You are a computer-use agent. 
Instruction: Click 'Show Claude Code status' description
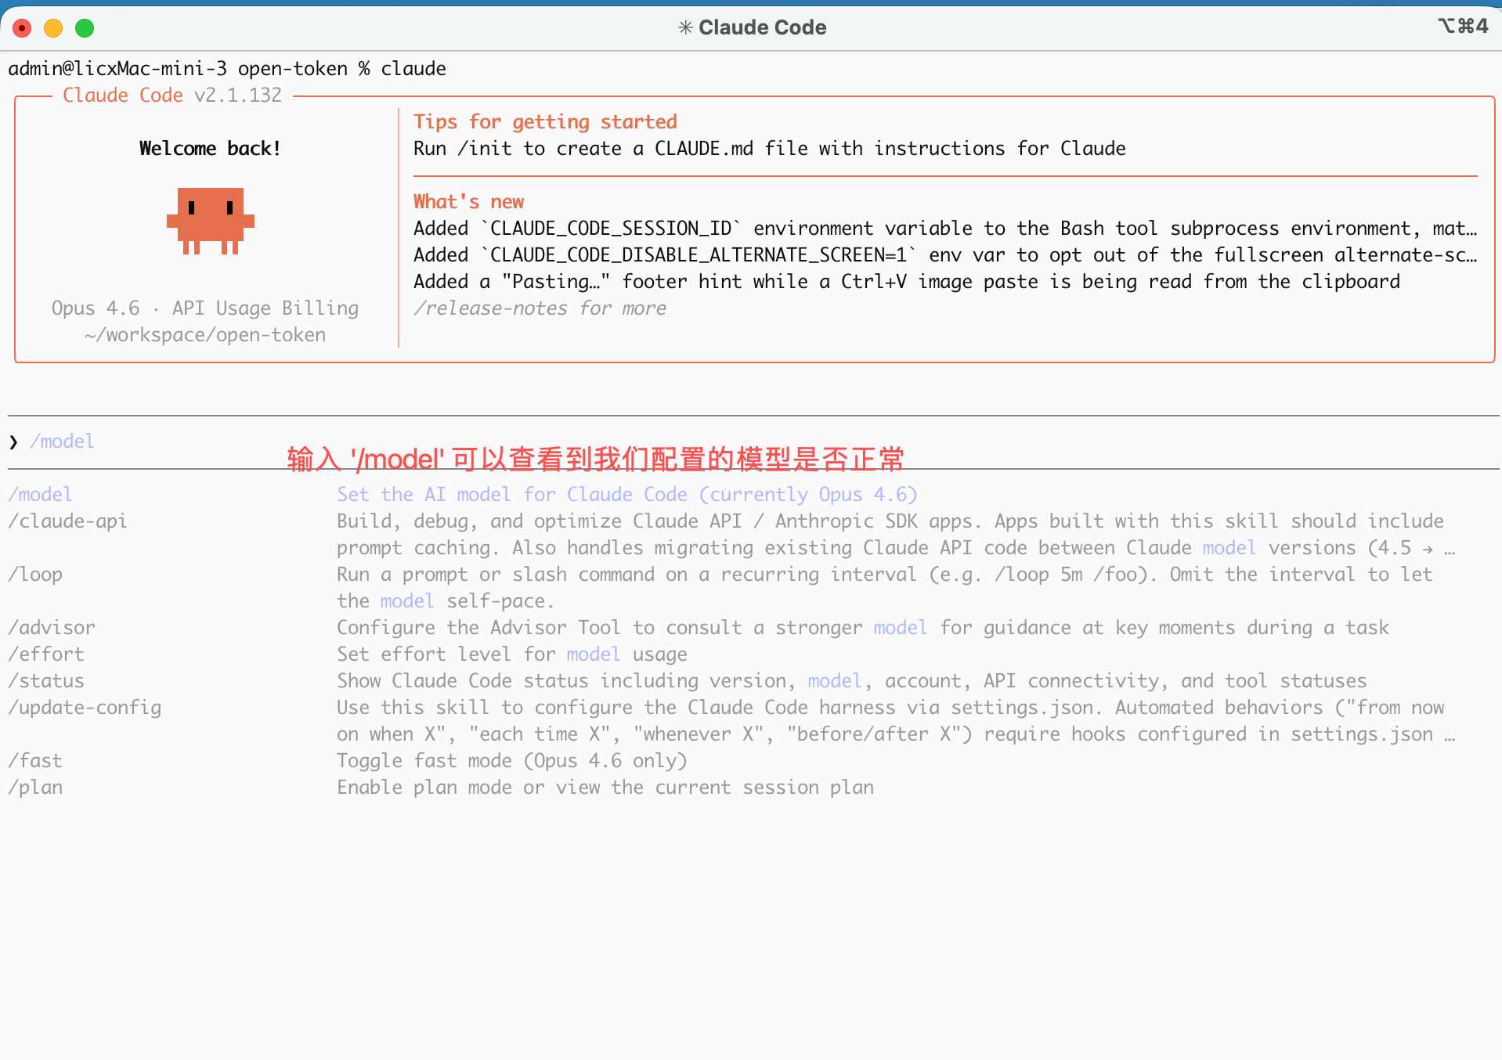coord(852,681)
